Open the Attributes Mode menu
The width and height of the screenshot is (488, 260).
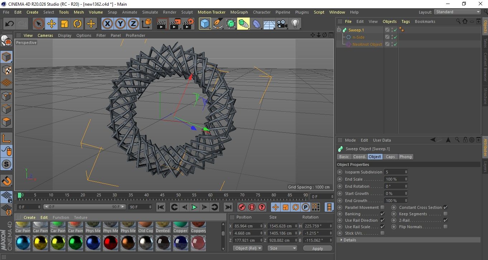pyautogui.click(x=350, y=140)
